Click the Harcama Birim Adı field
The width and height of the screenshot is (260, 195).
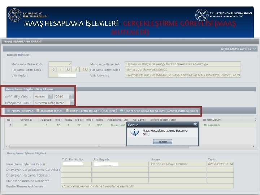click(x=183, y=70)
